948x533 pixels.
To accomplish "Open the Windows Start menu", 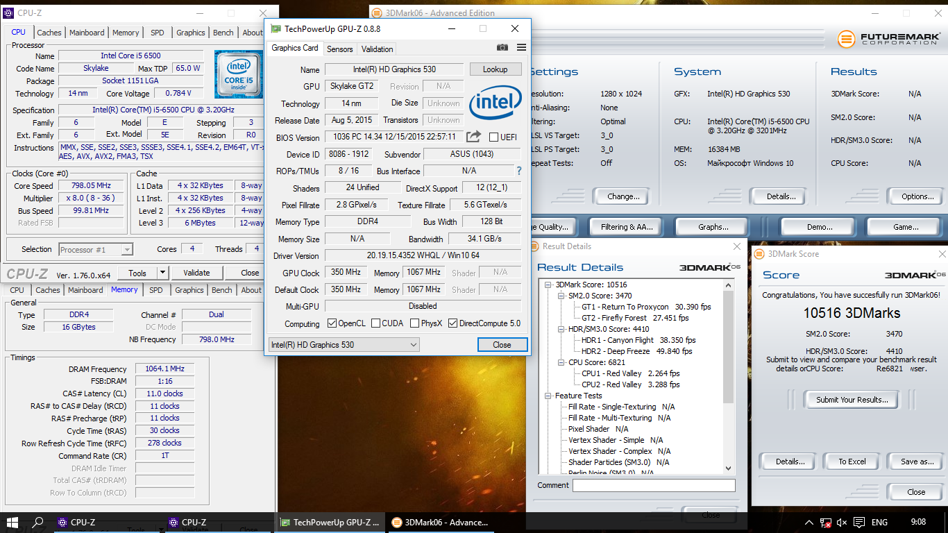I will click(x=12, y=522).
